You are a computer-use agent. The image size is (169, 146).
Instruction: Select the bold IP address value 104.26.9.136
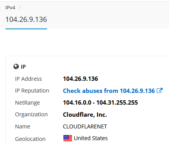pyautogui.click(x=81, y=79)
